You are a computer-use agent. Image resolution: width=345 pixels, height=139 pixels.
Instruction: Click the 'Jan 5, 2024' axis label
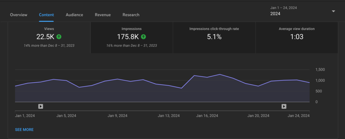(x=66, y=115)
